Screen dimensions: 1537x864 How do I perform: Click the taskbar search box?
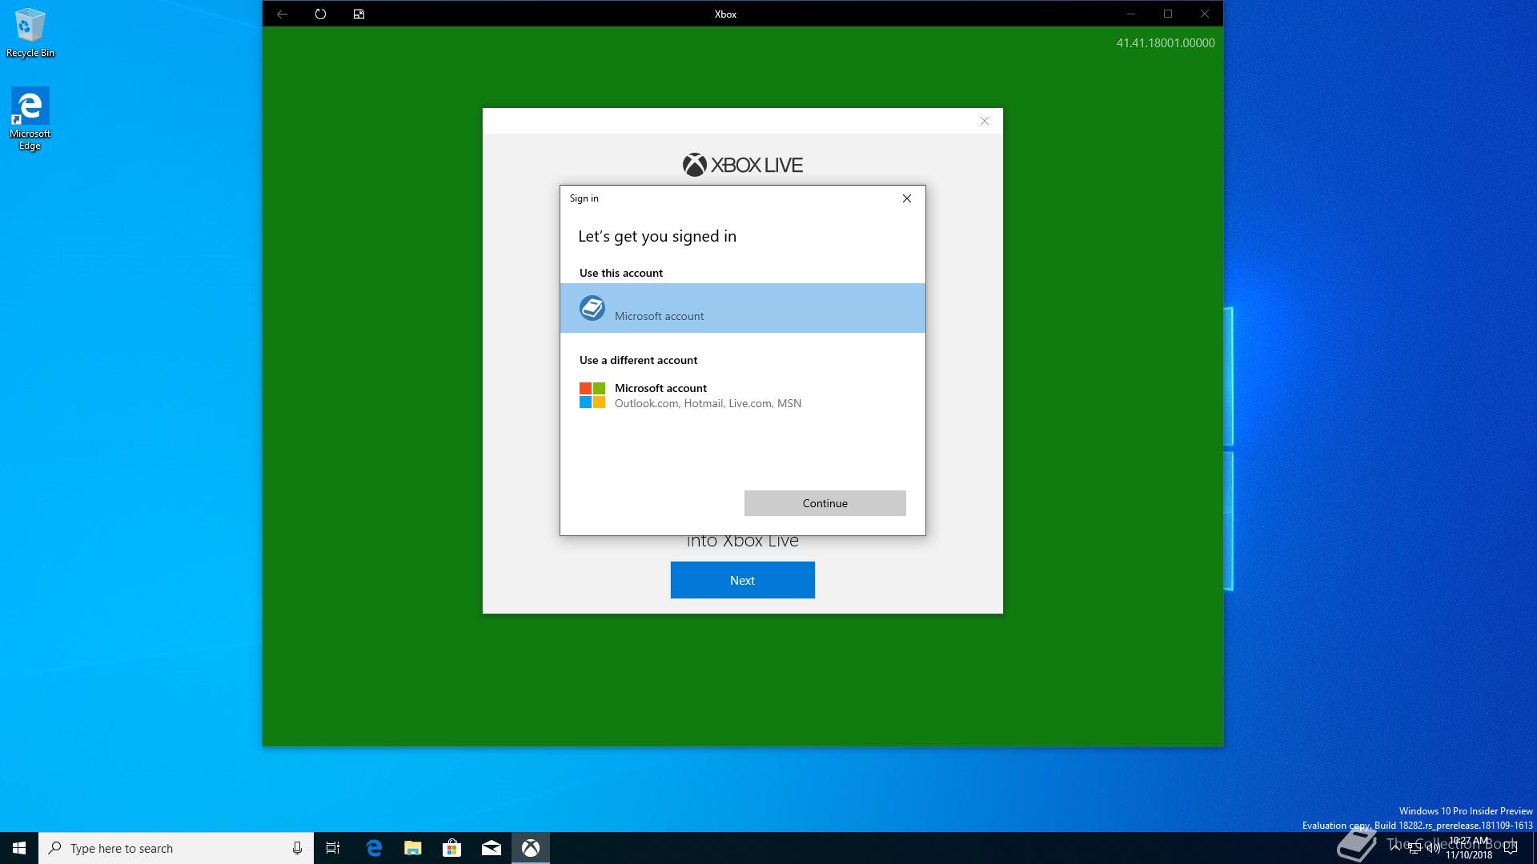(x=176, y=848)
